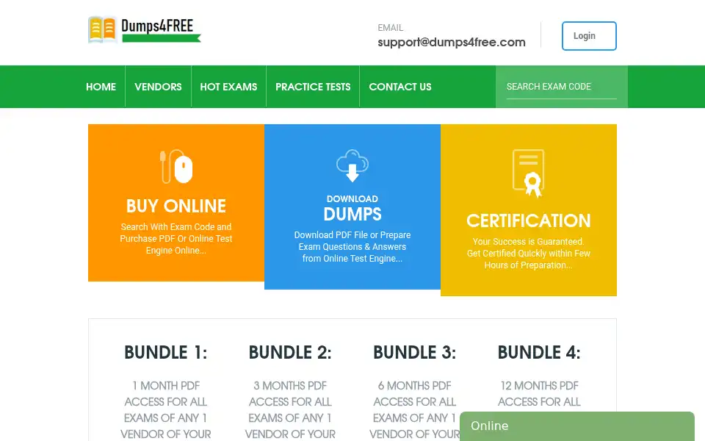Click the BUNDLE 3: heading

tap(414, 352)
